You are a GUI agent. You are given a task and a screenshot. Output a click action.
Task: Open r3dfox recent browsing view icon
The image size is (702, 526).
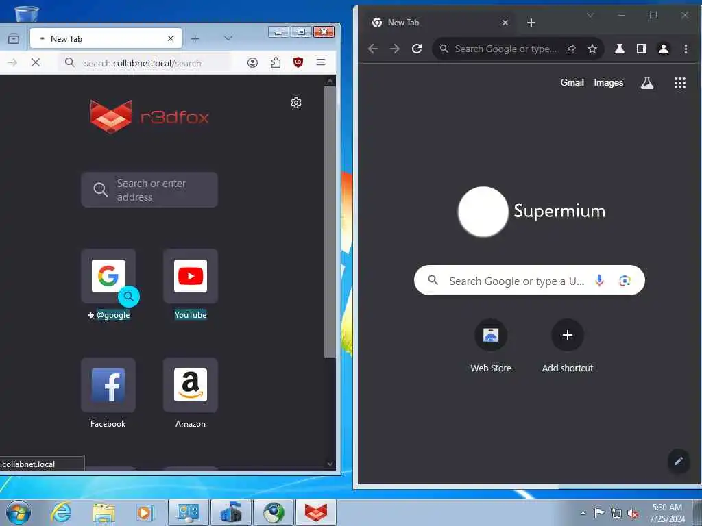(14, 39)
